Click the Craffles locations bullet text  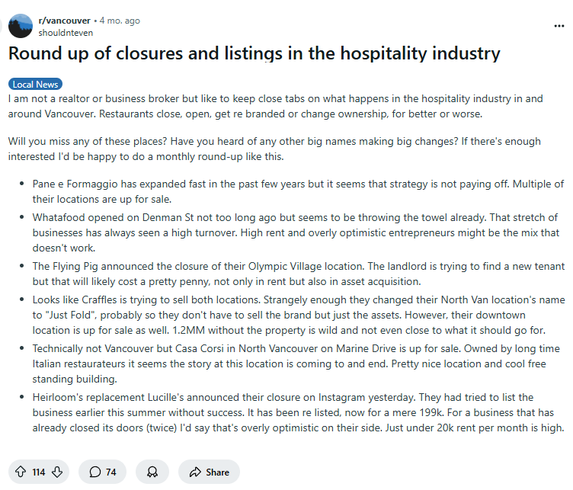tap(299, 315)
